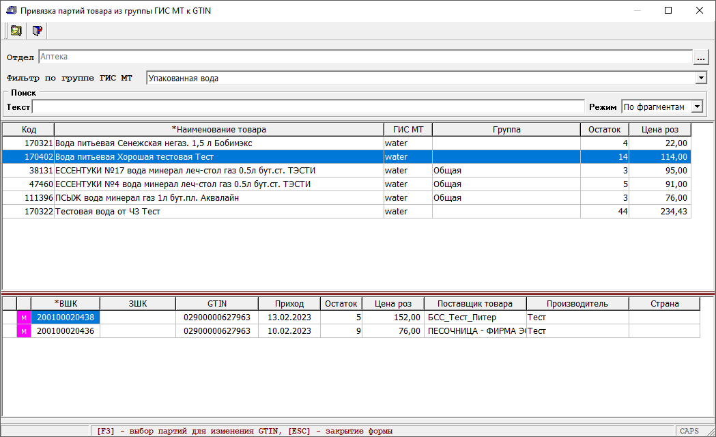Image resolution: width=716 pixels, height=437 pixels.
Task: Click the Аптека department field
Action: point(365,57)
